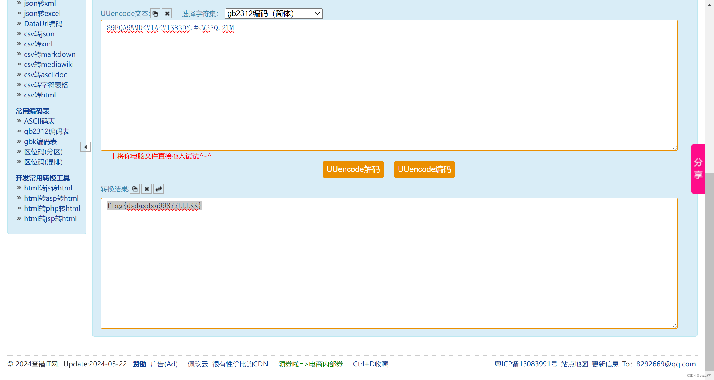Click the 赞助 sponsor link
Viewport: 714px width, 380px height.
pyautogui.click(x=139, y=364)
